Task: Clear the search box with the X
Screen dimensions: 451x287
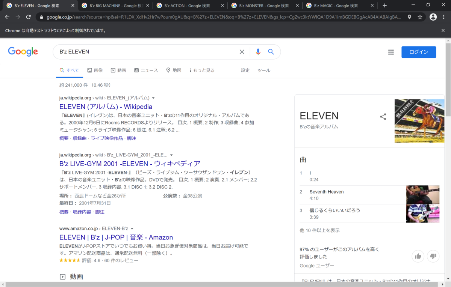Action: coord(242,52)
